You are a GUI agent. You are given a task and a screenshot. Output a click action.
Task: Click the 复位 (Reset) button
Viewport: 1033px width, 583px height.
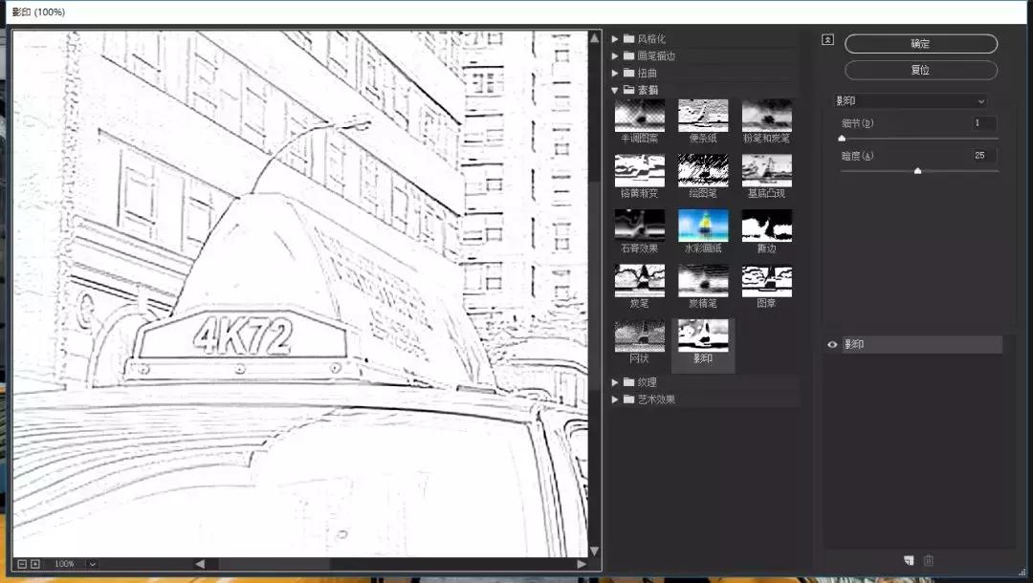919,69
